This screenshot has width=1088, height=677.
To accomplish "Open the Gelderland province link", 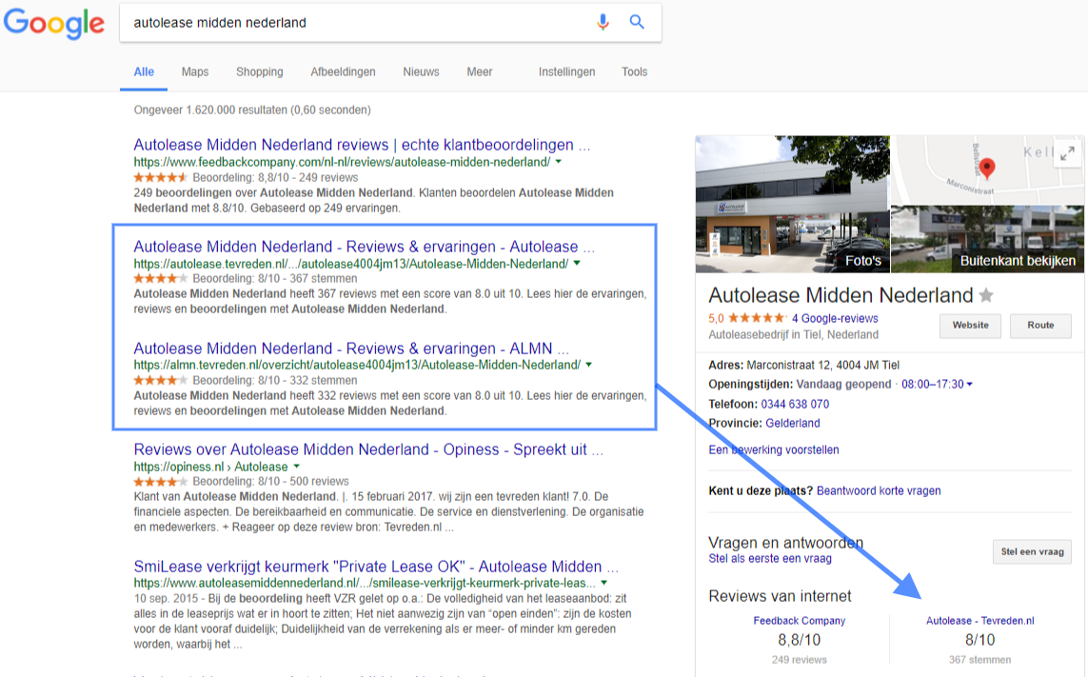I will (792, 423).
